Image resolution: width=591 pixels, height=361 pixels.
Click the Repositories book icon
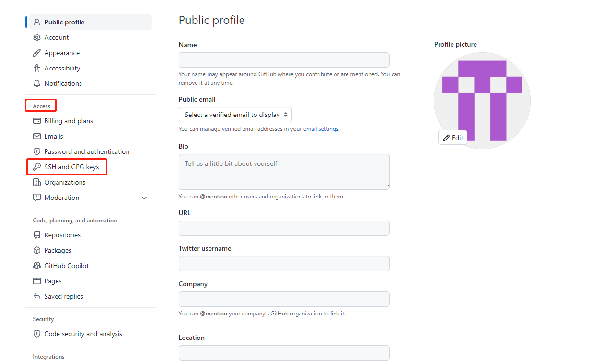(x=37, y=235)
